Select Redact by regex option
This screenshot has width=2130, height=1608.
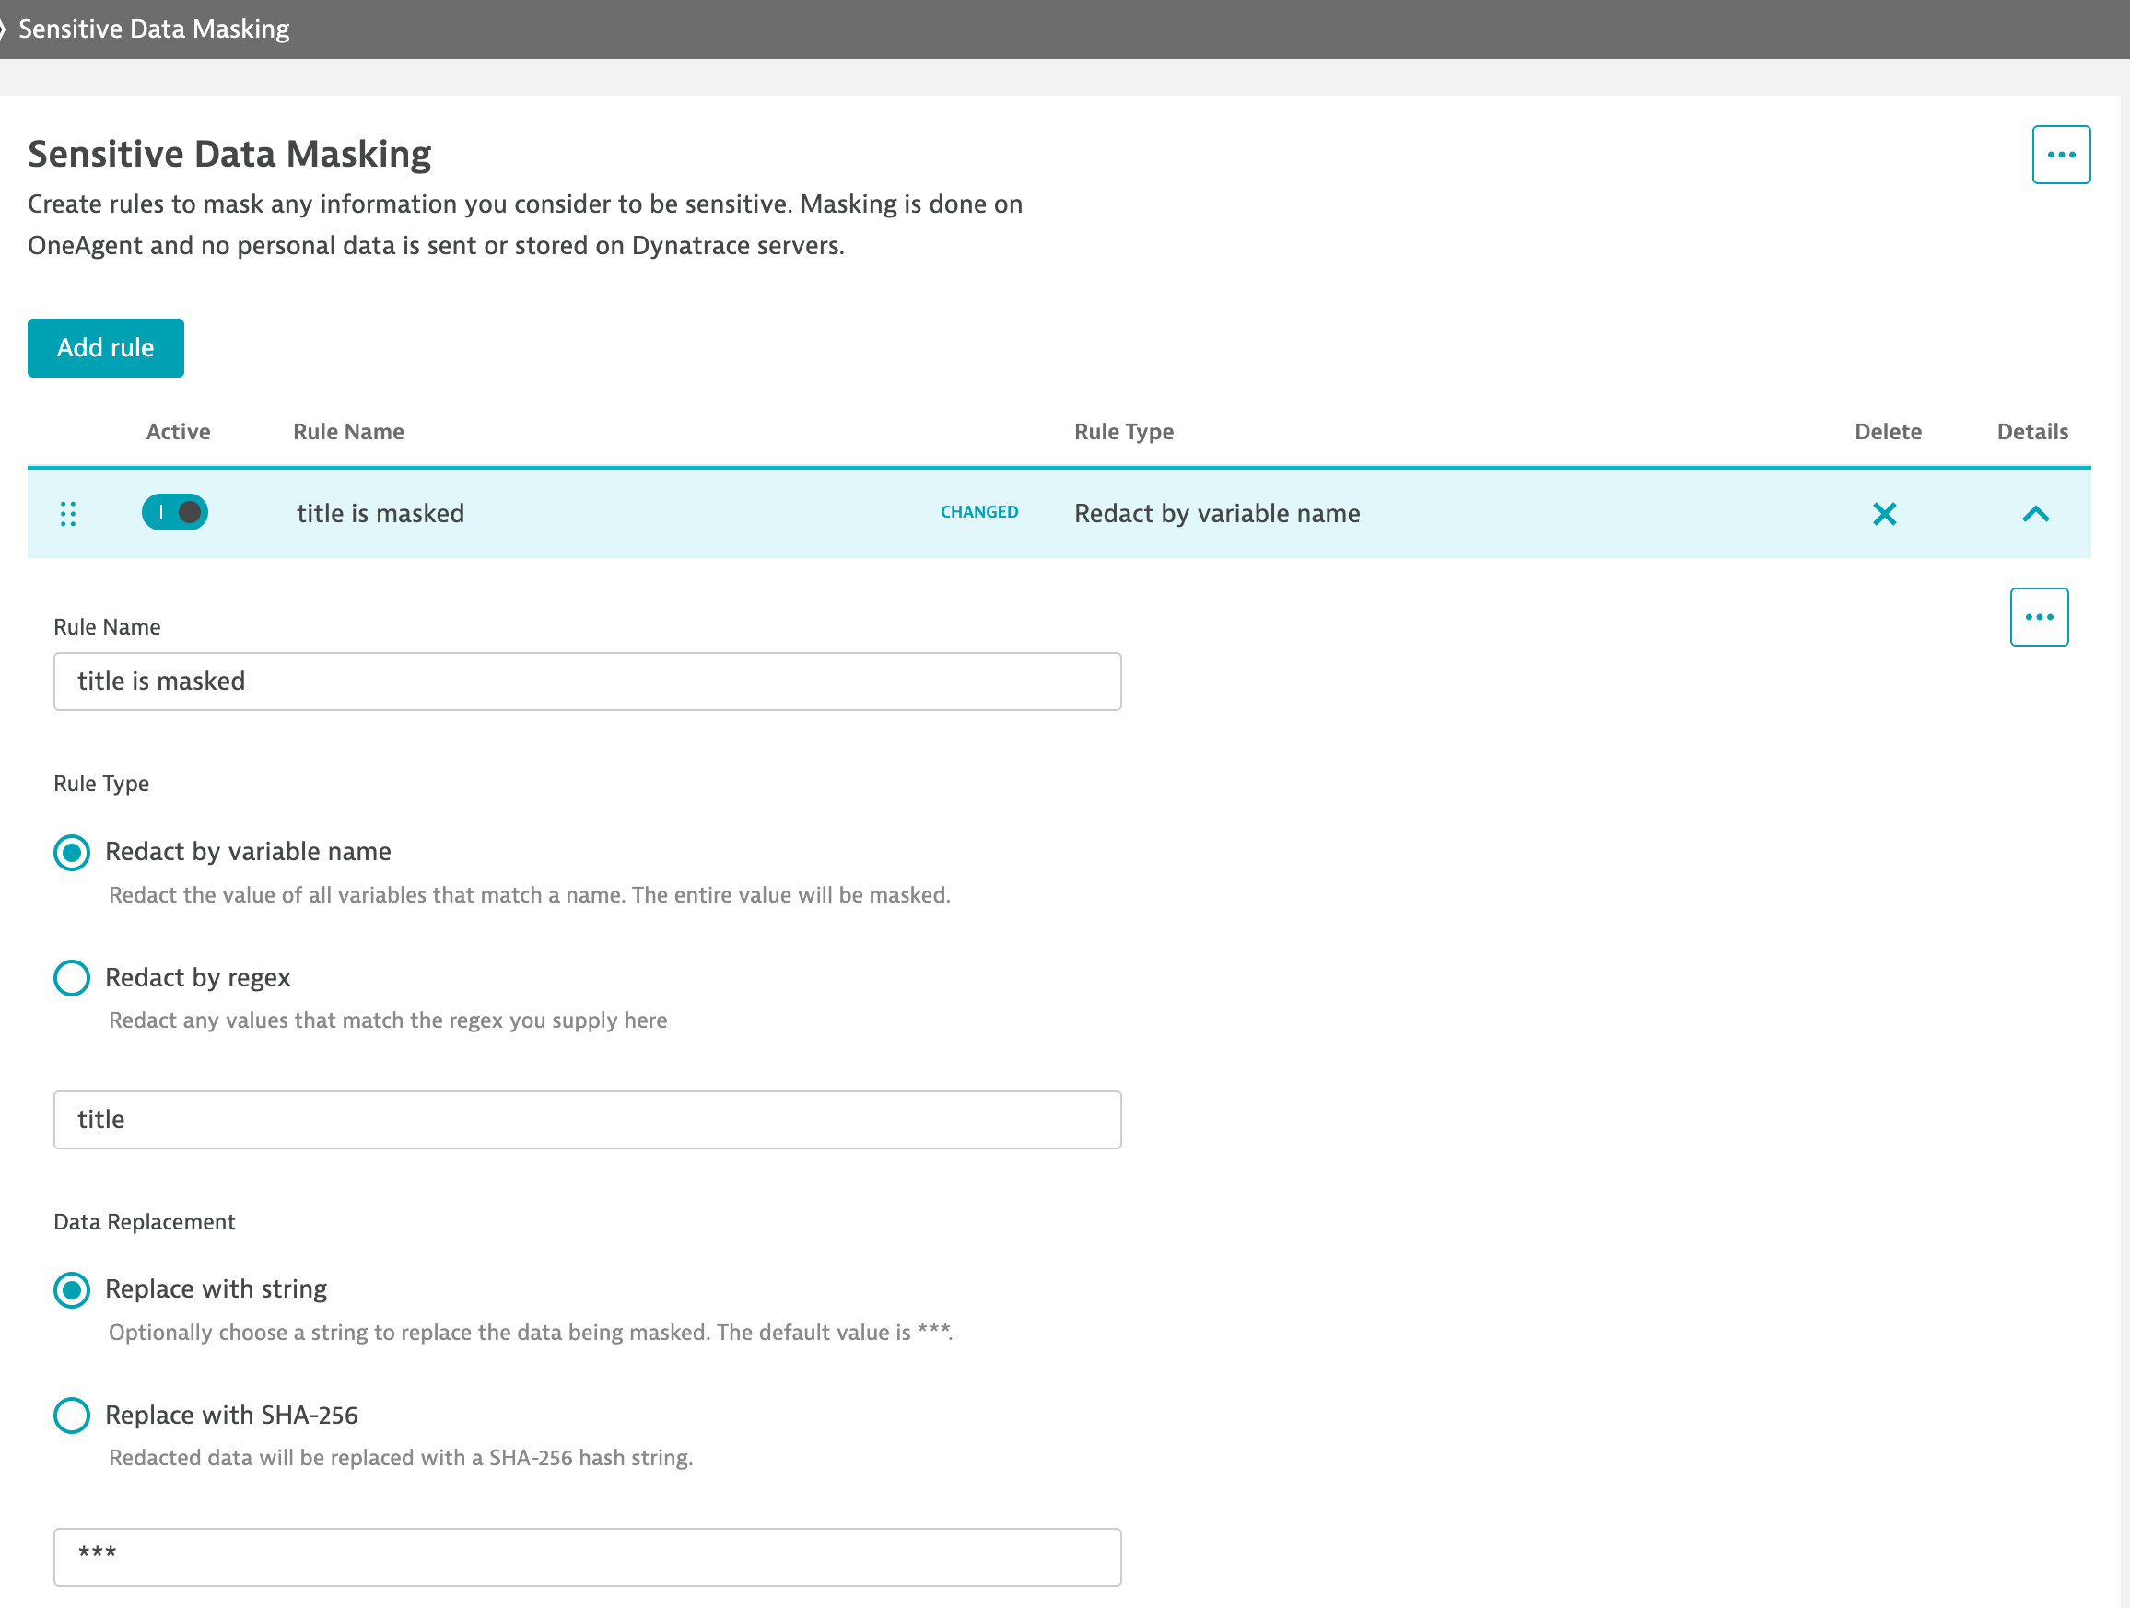click(72, 977)
